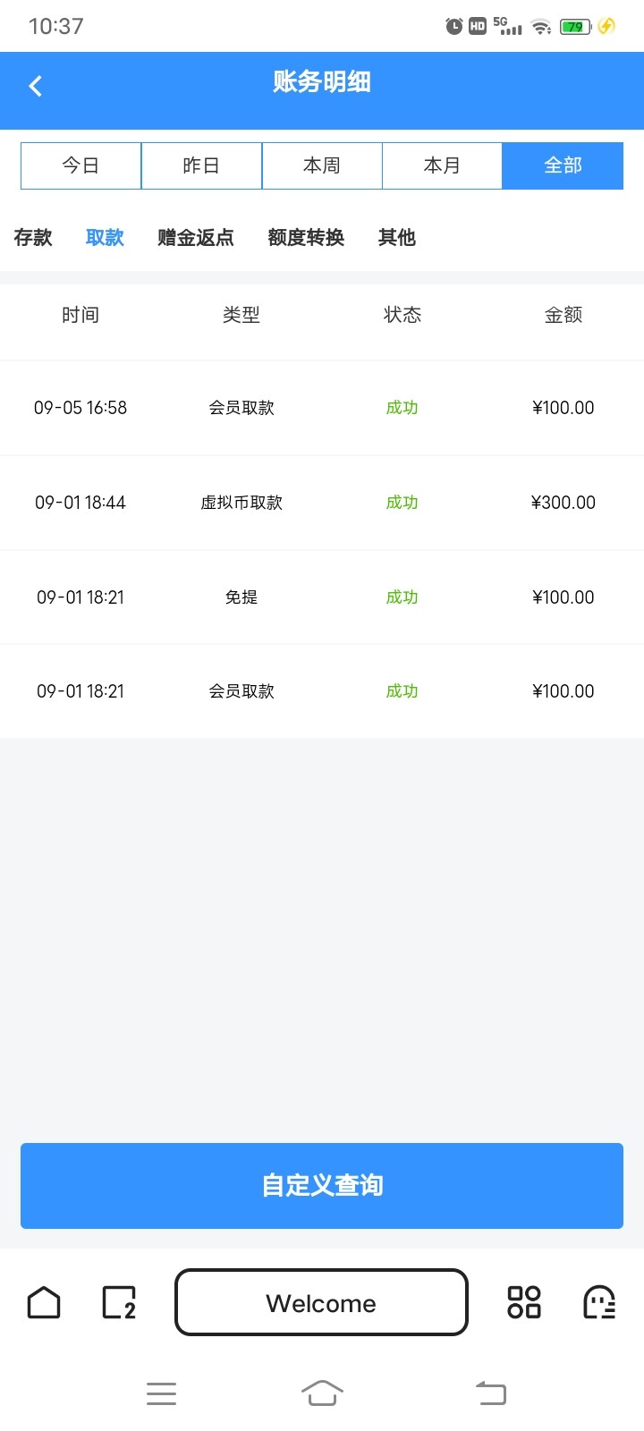644x1431 pixels.
Task: Tap the back arrow in header
Action: [x=36, y=86]
